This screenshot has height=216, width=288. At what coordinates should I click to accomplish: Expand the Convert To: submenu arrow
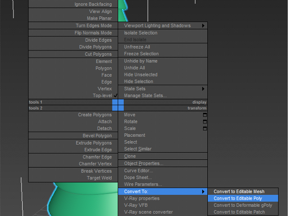(203, 192)
